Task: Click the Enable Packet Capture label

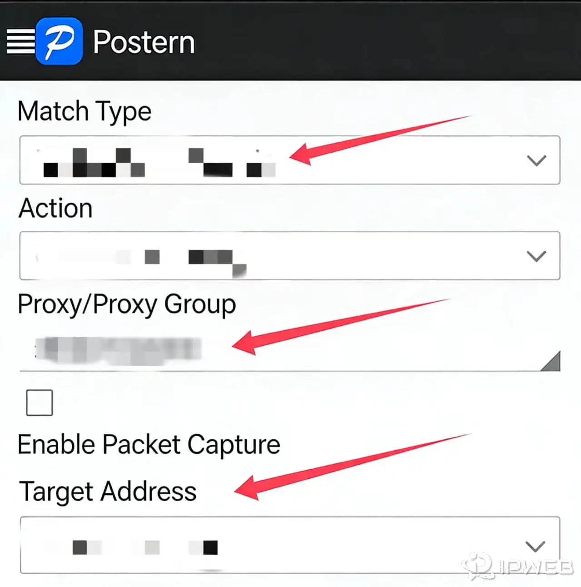Action: (x=149, y=444)
